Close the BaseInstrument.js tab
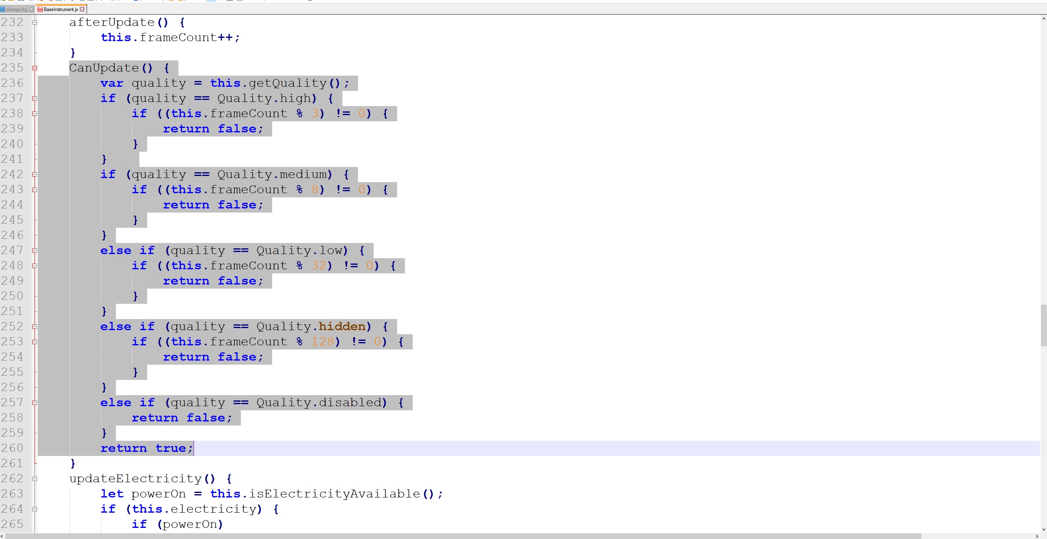Image resolution: width=1047 pixels, height=539 pixels. click(x=82, y=9)
